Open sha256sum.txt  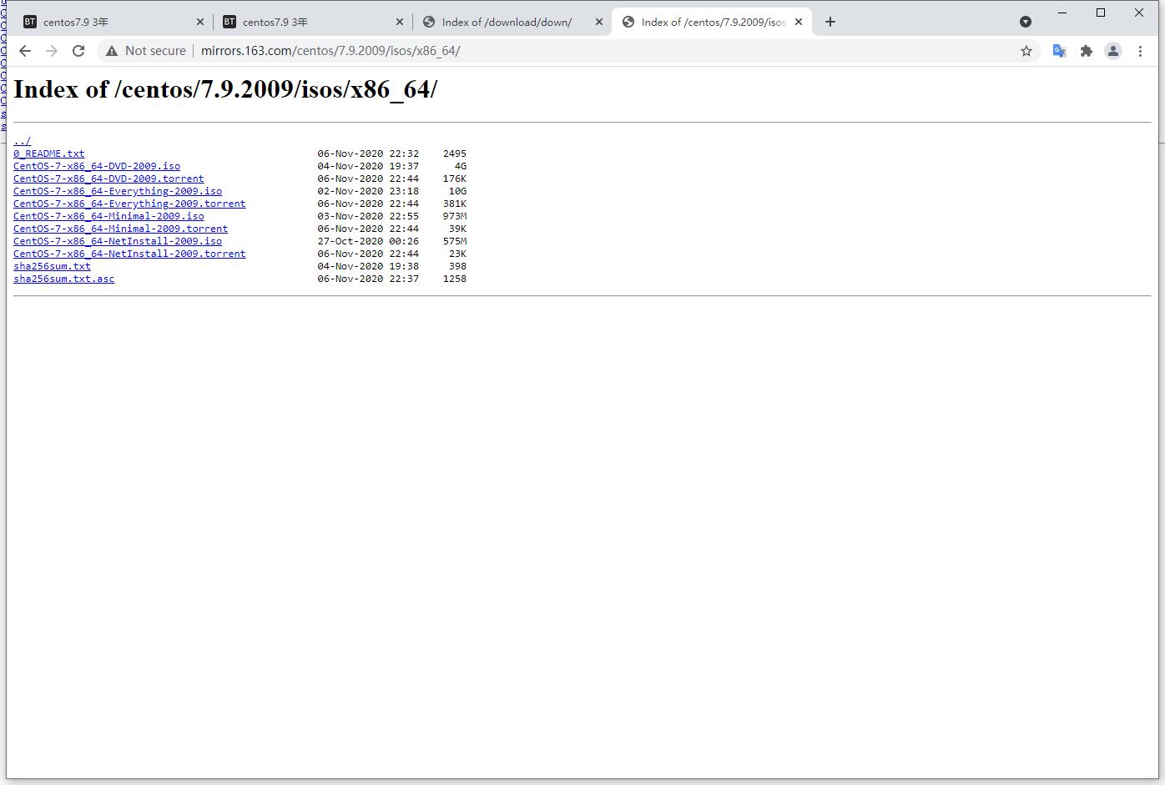point(52,266)
